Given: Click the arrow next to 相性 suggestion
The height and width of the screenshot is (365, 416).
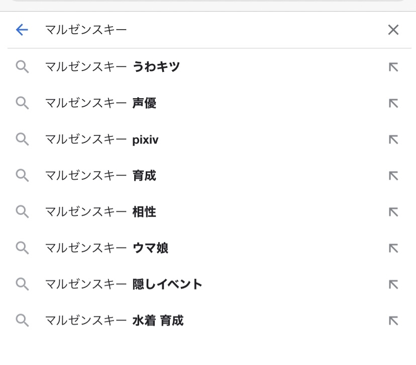Looking at the screenshot, I should click(x=393, y=212).
